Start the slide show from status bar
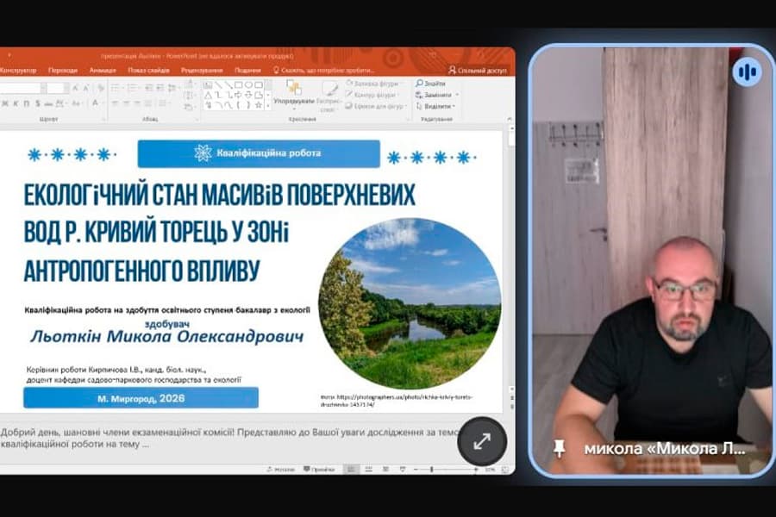The width and height of the screenshot is (776, 517). [403, 470]
